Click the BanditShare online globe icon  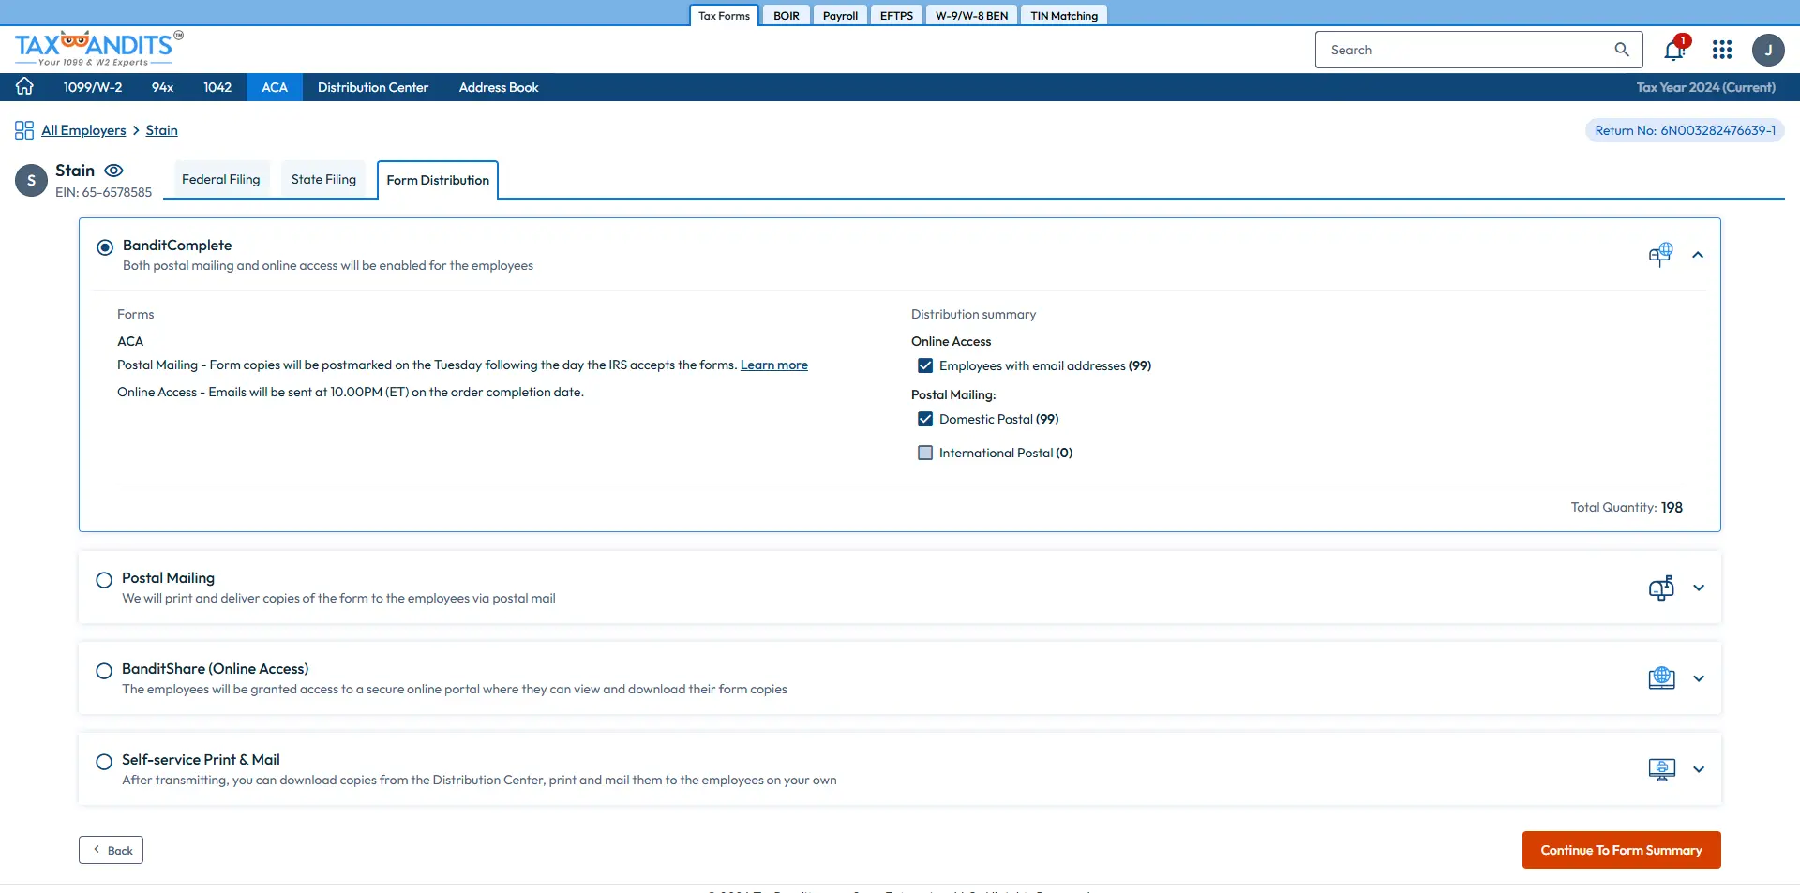click(x=1661, y=678)
